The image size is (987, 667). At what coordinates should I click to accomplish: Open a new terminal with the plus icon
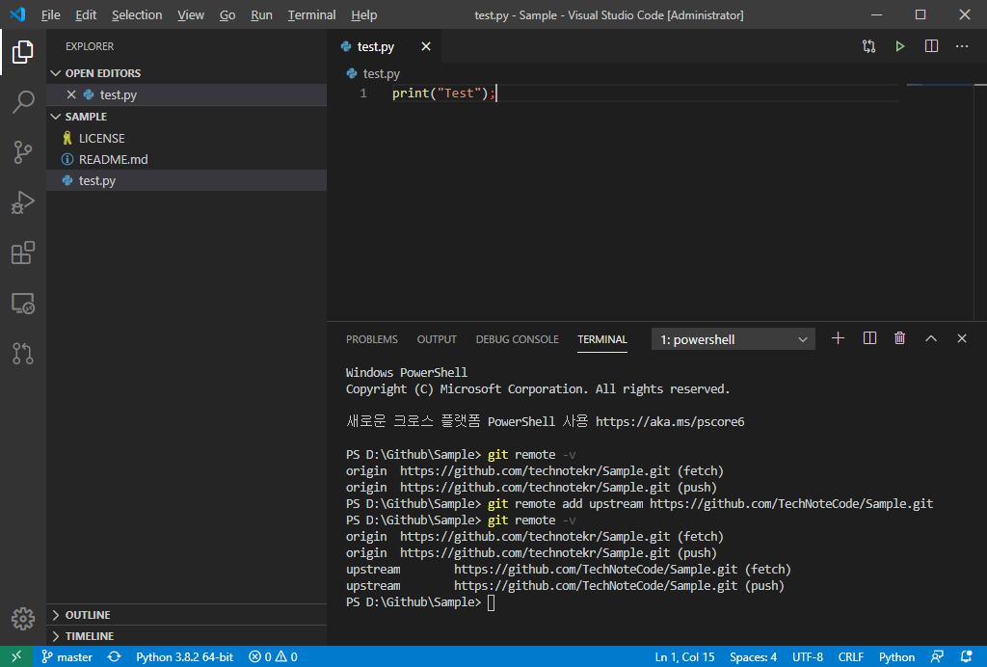coord(837,338)
